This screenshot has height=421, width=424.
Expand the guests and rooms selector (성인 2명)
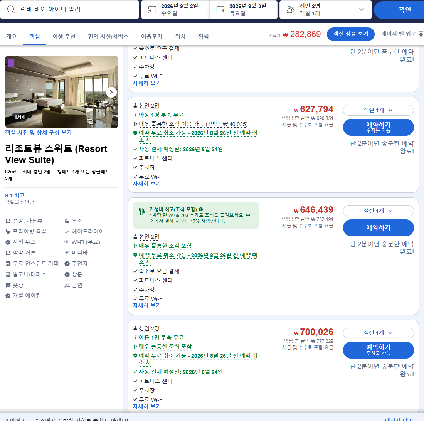click(x=326, y=10)
